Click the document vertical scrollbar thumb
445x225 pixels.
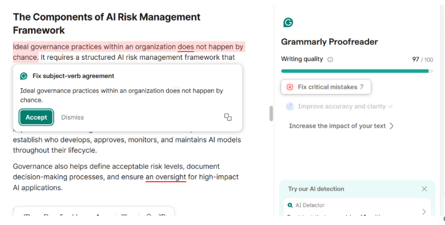point(271,113)
